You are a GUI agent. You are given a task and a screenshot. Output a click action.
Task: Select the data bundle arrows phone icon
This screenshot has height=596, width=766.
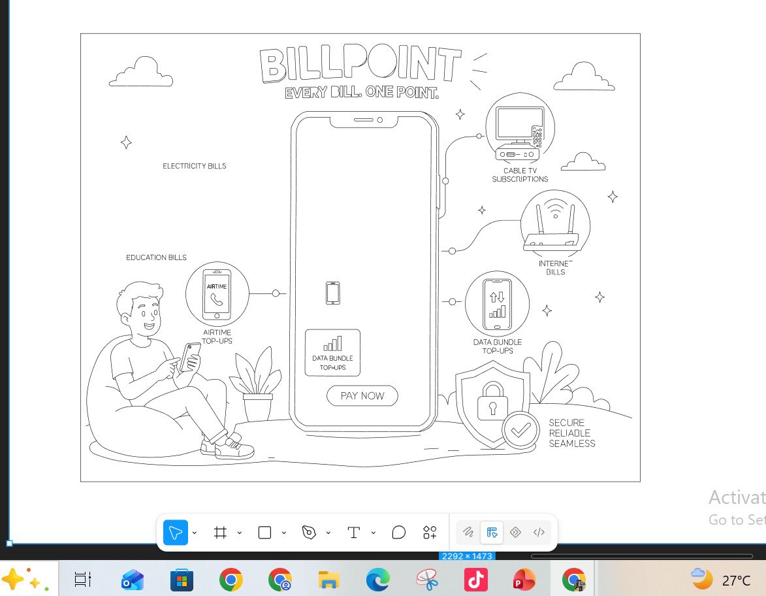498,304
